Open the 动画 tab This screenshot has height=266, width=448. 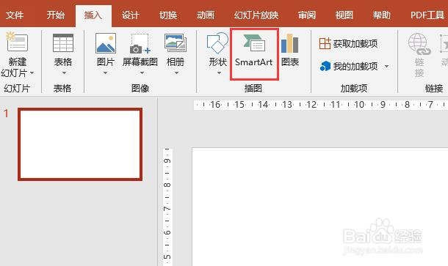[206, 15]
